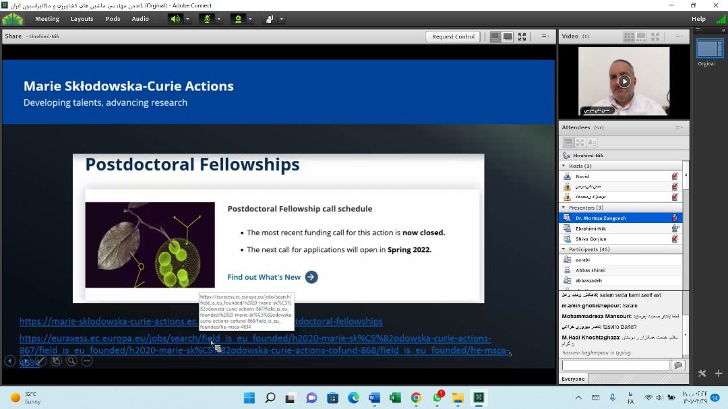Open speaker options dropdown arrow
The width and height of the screenshot is (728, 409).
(187, 19)
